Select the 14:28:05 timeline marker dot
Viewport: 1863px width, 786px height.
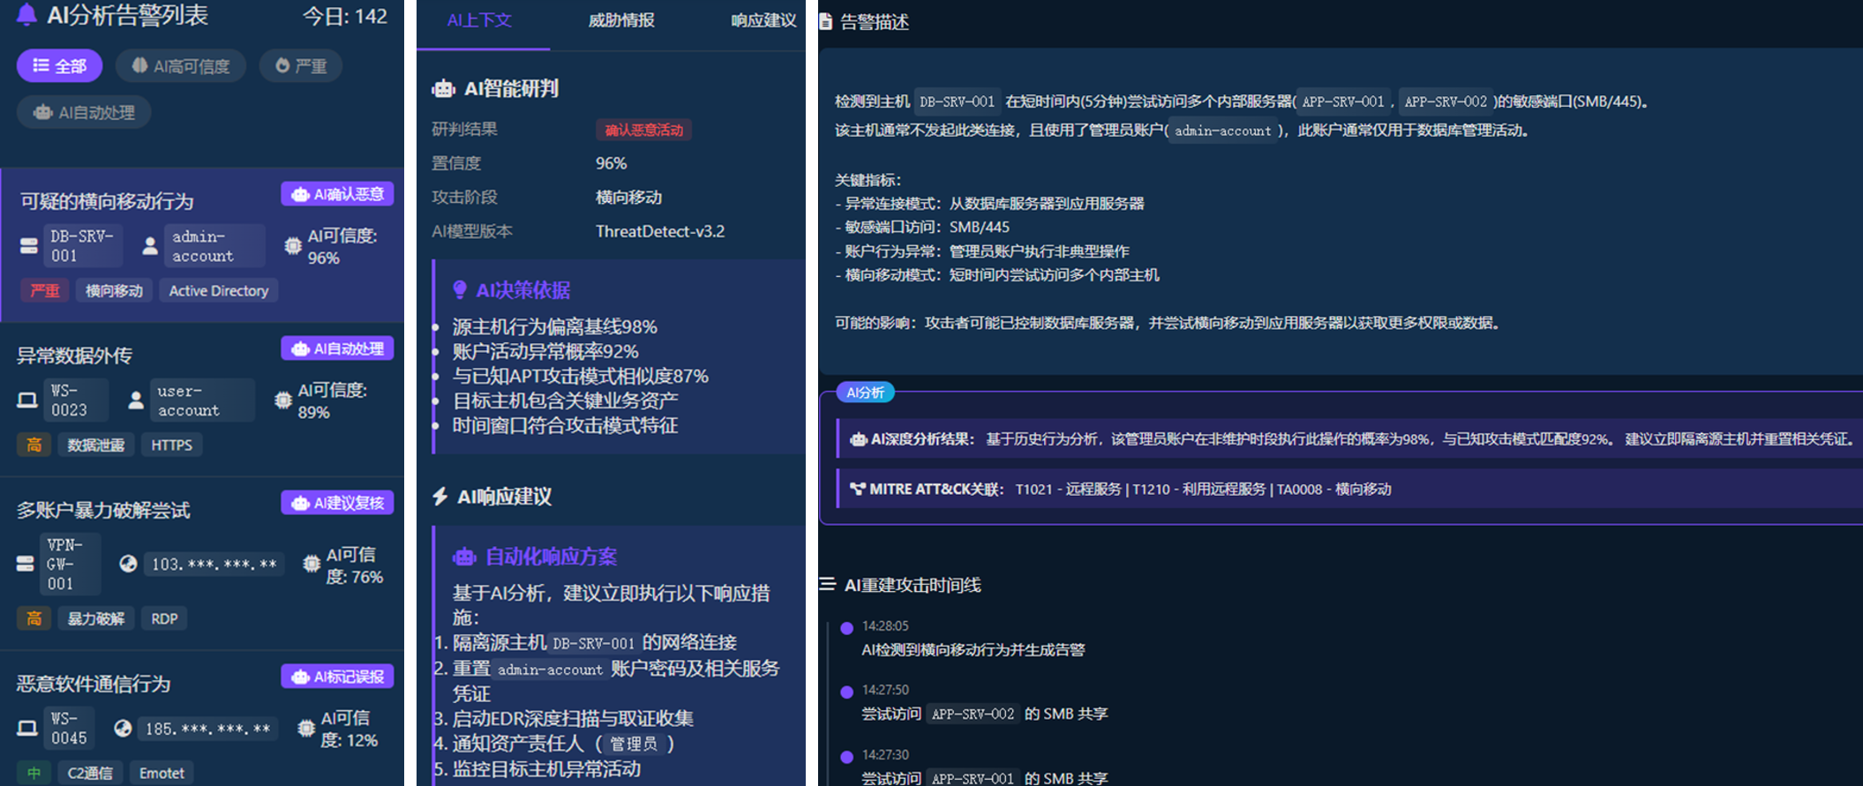[846, 628]
